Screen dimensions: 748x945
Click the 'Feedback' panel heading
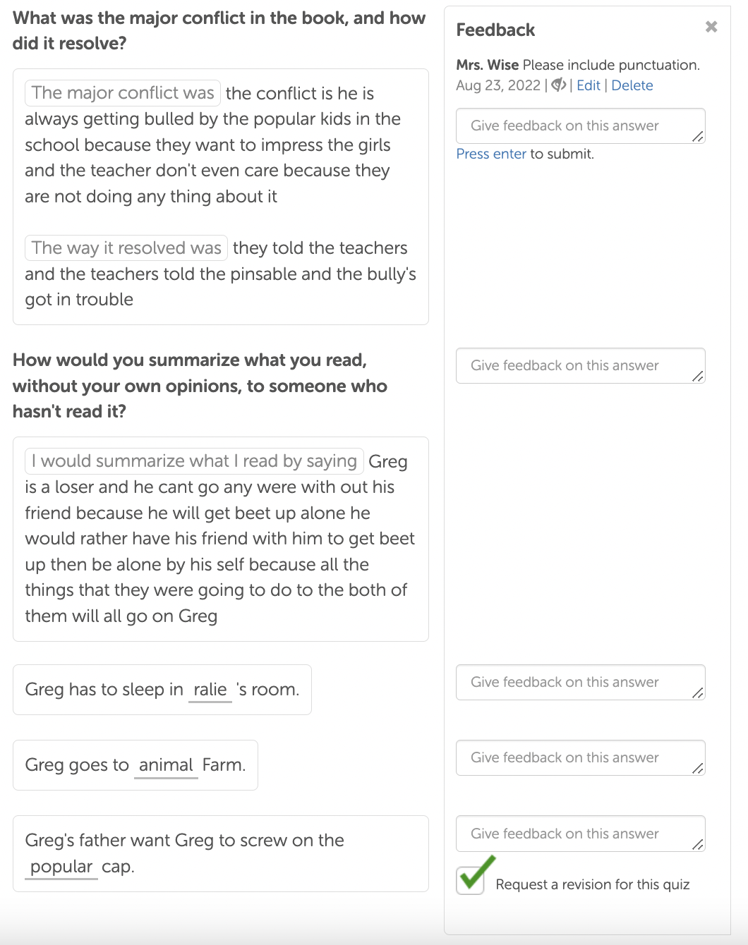click(x=495, y=30)
